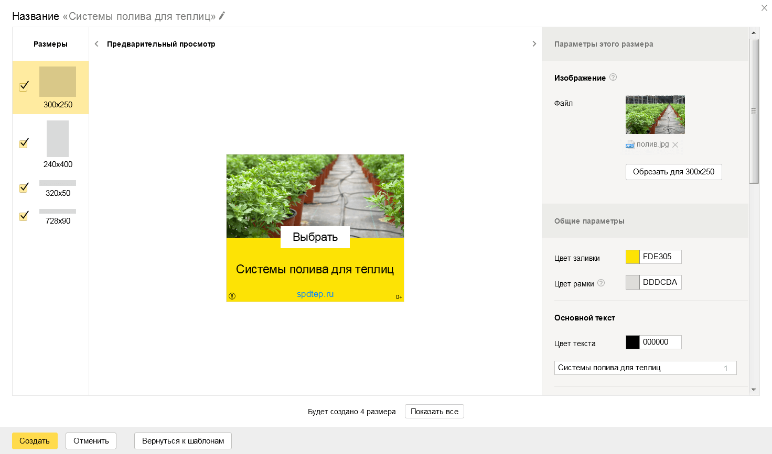Click the warning icon on banner preview
Image resolution: width=772 pixels, height=454 pixels.
232,296
